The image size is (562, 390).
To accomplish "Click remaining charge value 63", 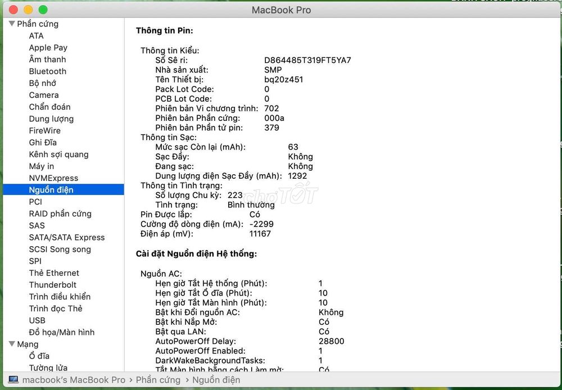I will coord(293,147).
